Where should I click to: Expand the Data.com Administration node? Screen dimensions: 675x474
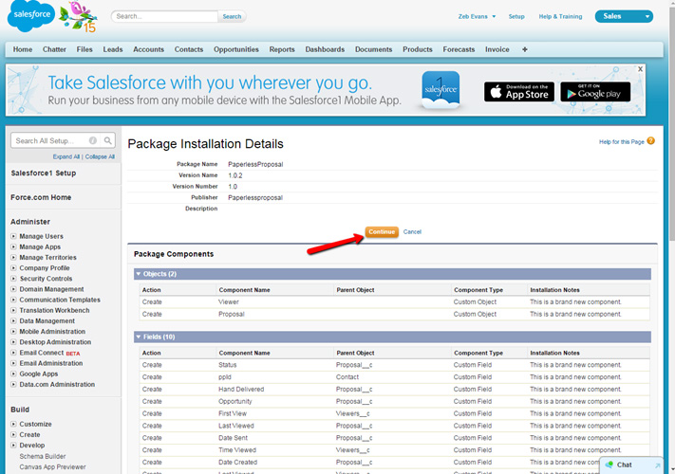(13, 385)
